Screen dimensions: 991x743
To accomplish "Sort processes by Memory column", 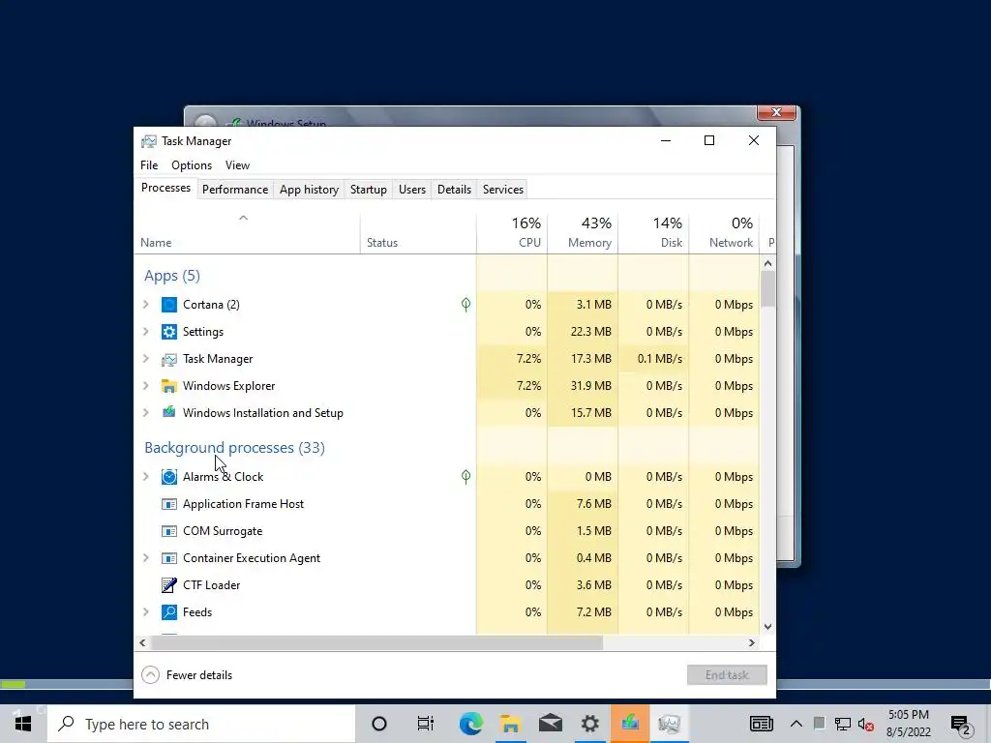I will [x=583, y=232].
